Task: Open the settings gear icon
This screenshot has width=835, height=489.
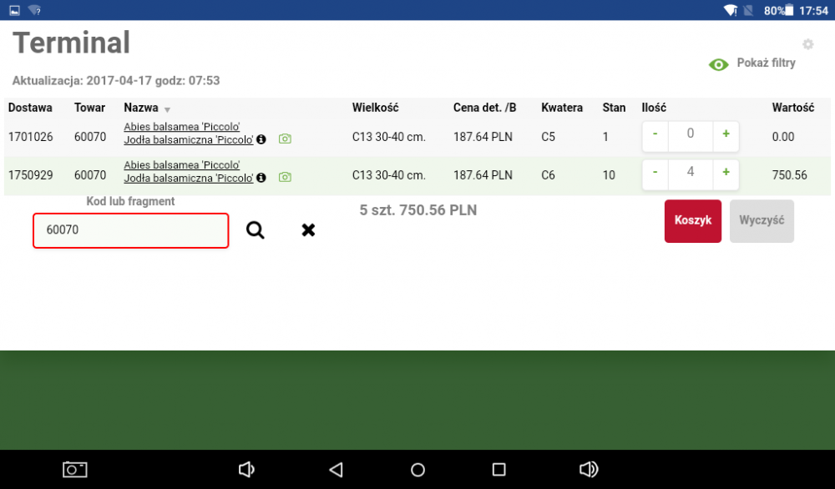Action: coord(807,44)
